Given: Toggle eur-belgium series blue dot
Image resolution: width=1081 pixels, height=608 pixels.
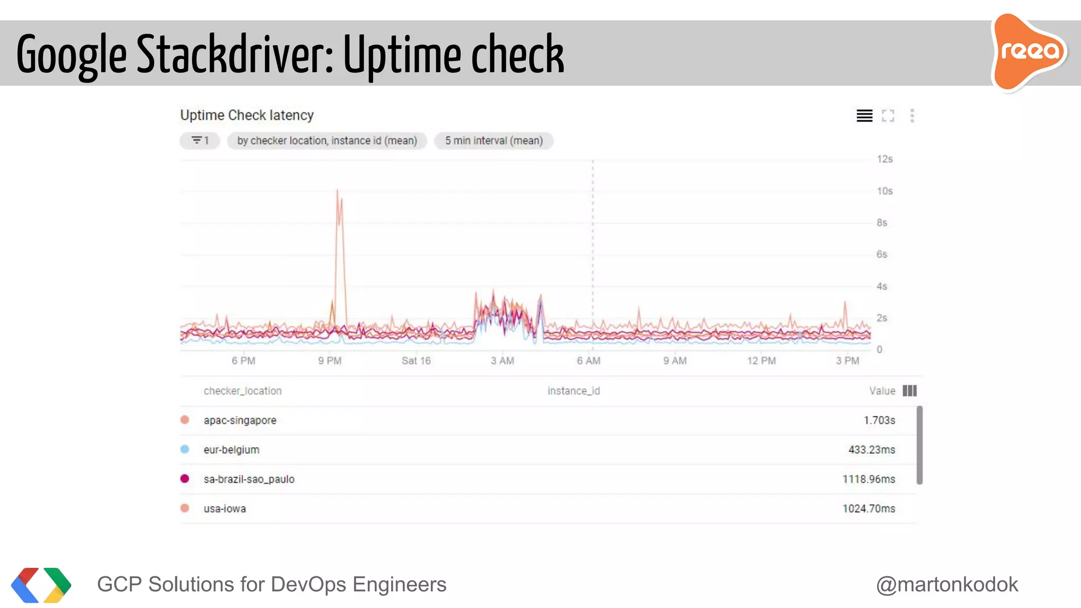Looking at the screenshot, I should pos(185,450).
